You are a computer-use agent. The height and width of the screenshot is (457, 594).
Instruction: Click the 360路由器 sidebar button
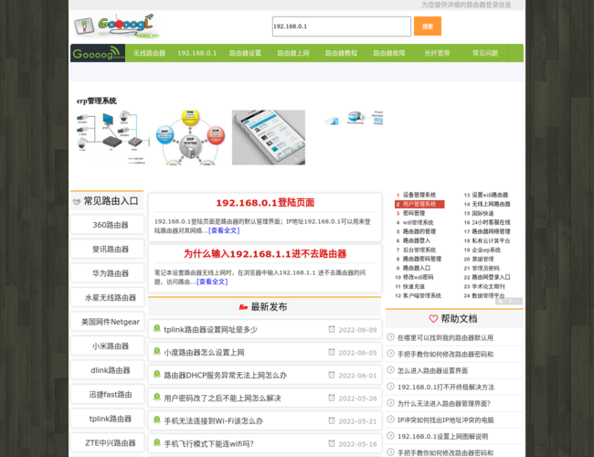(x=107, y=225)
